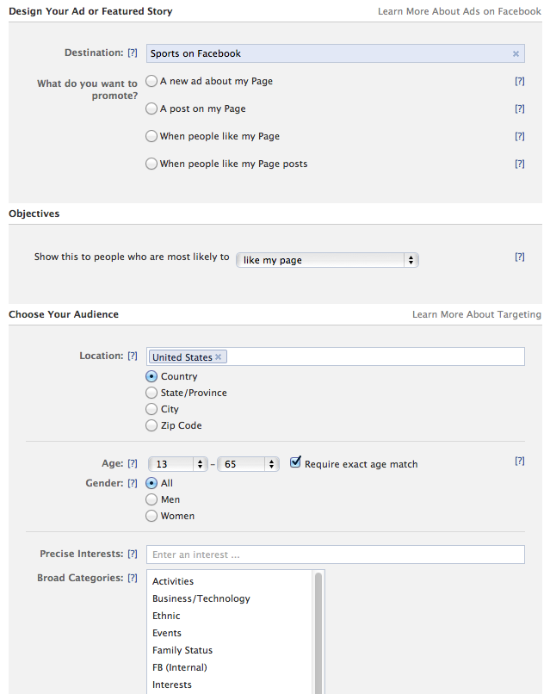Remove the United States location tag
Screen dimensions: 550x694
(x=218, y=356)
